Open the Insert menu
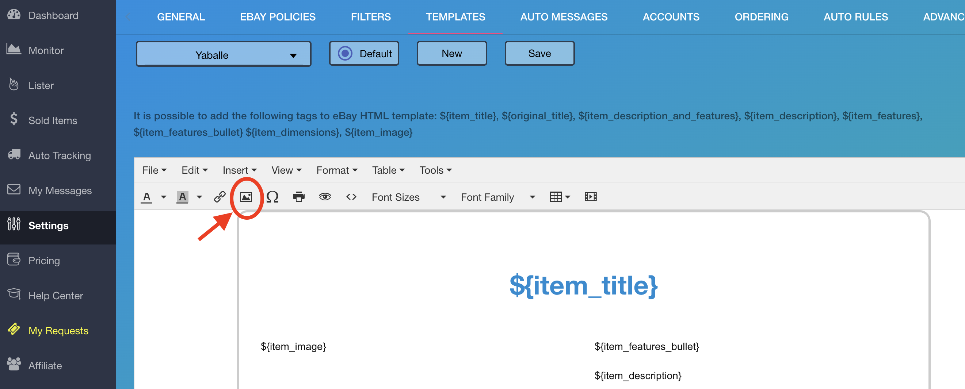This screenshot has width=965, height=389. tap(239, 170)
